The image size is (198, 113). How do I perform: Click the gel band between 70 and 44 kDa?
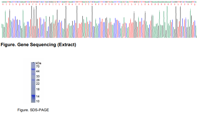click(x=33, y=69)
